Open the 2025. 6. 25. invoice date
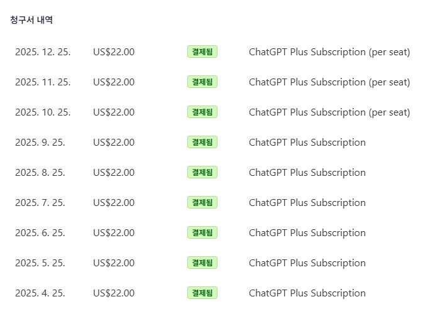The image size is (423, 309). [40, 233]
